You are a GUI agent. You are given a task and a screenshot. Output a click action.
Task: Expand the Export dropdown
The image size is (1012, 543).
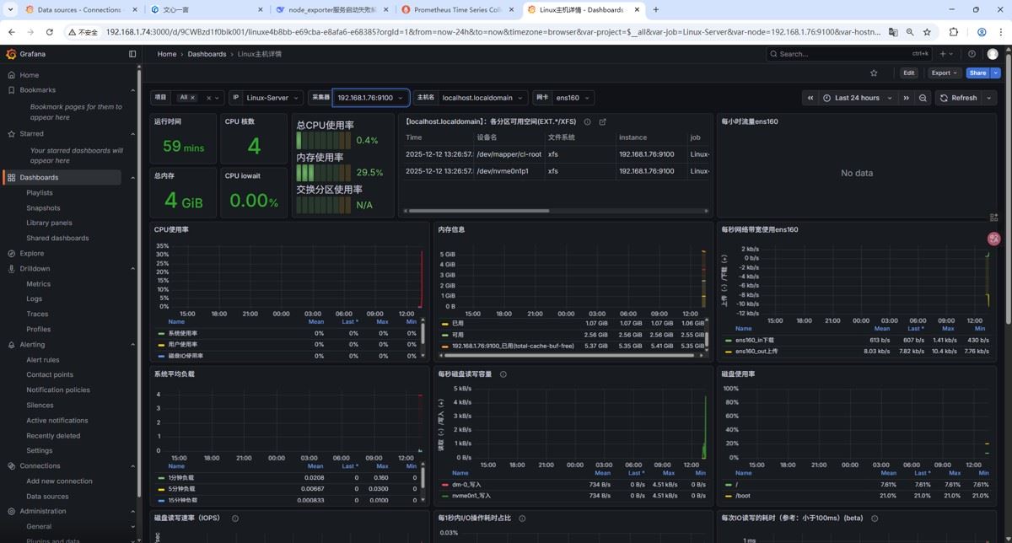click(943, 73)
